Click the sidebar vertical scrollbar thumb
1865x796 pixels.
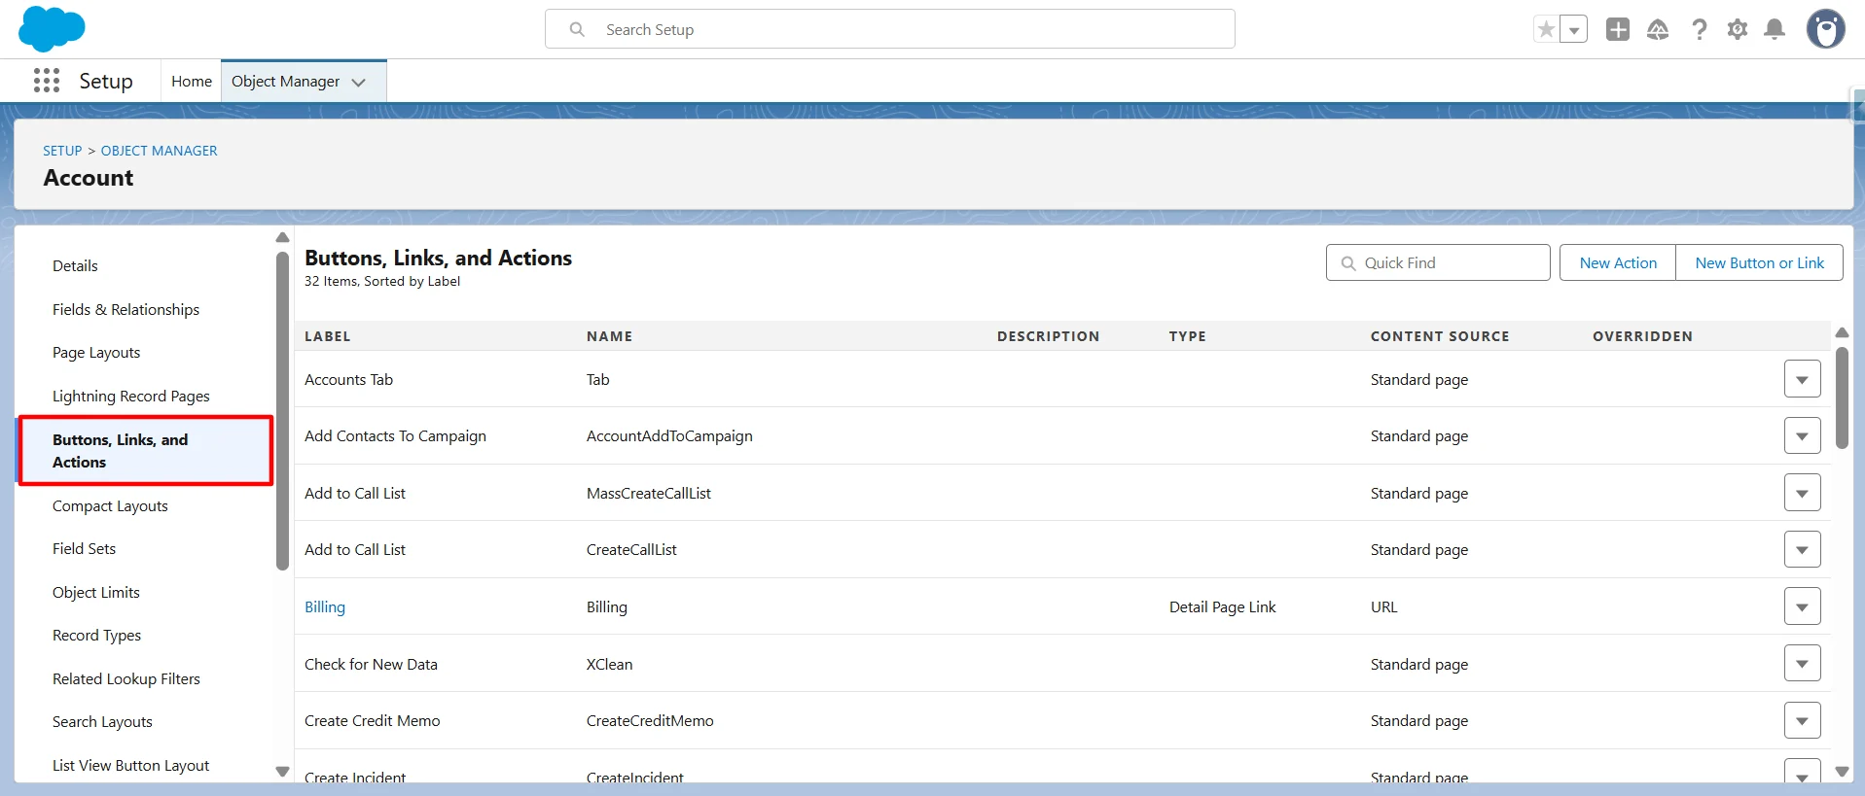pyautogui.click(x=282, y=411)
